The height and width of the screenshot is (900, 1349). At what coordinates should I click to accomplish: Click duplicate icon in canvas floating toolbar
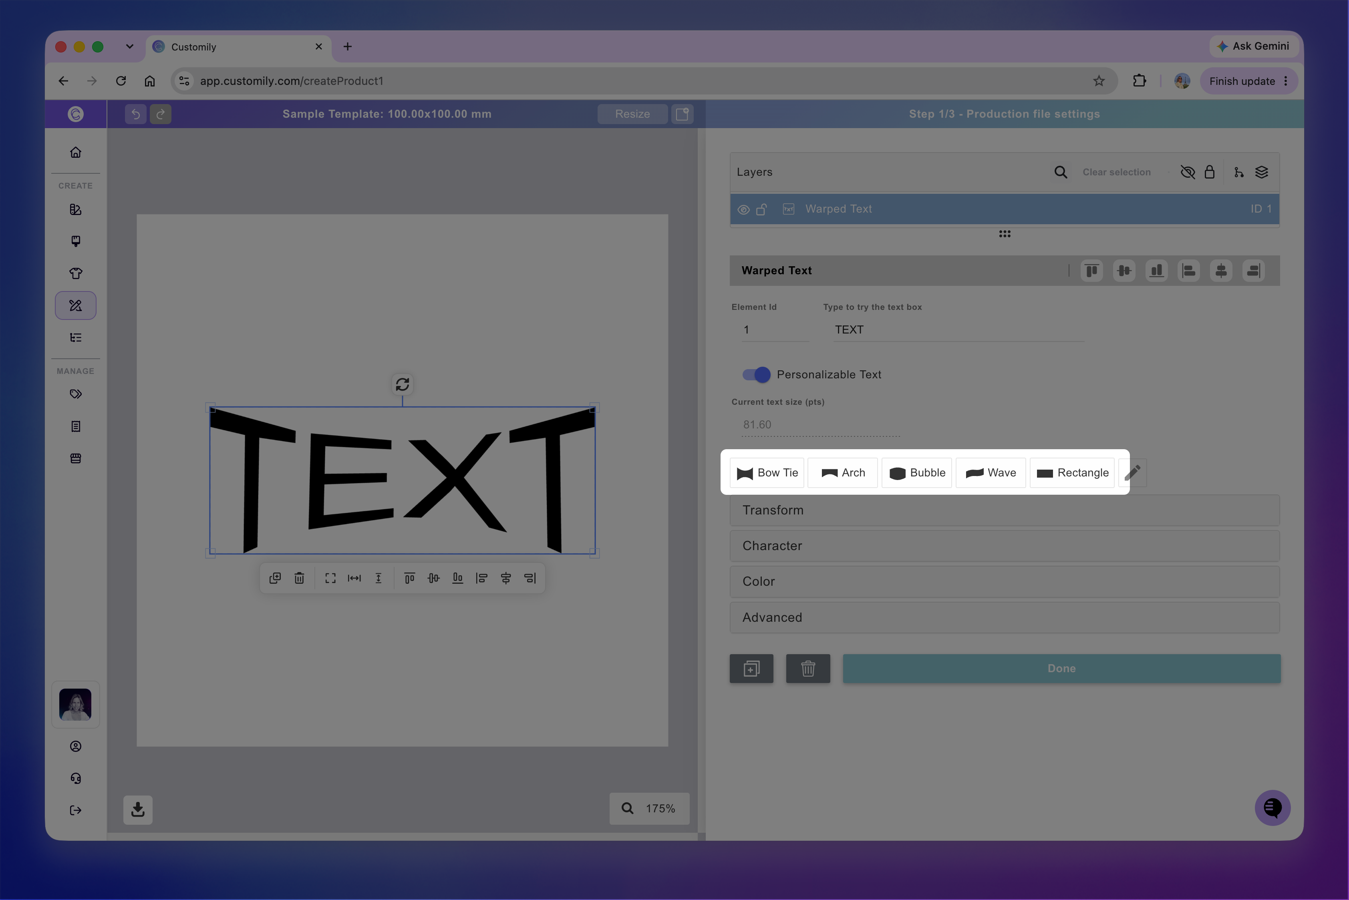(275, 578)
